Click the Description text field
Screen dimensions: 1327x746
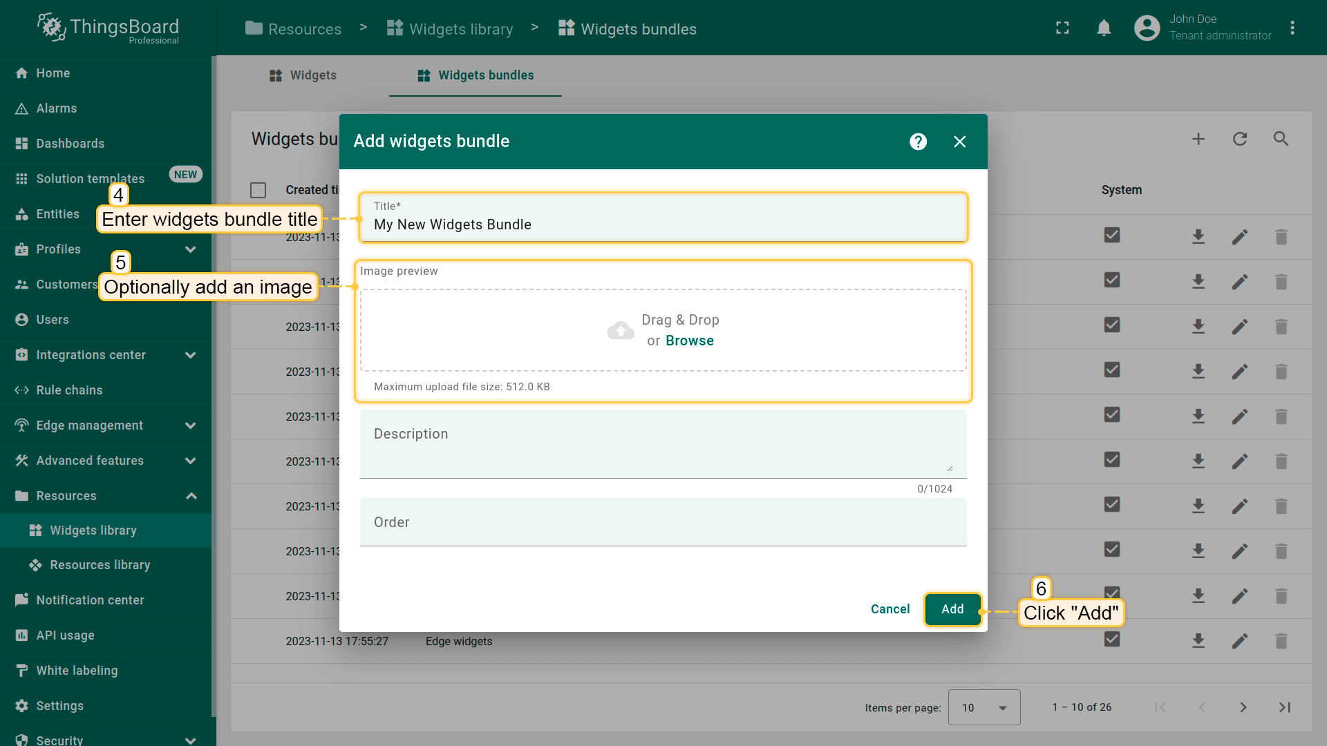pos(662,443)
